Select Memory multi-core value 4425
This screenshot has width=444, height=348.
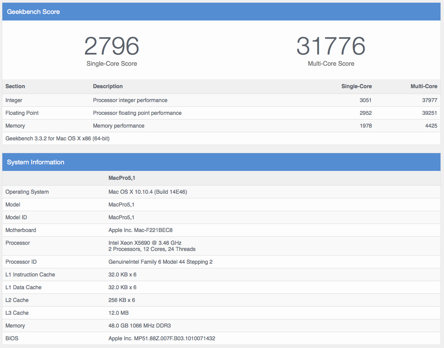(431, 126)
